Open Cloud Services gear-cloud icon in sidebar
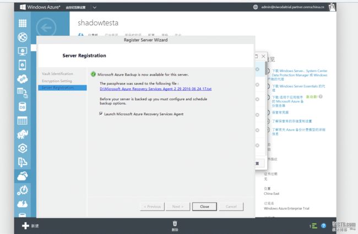Image resolution: width=358 pixels, height=234 pixels. click(x=23, y=79)
